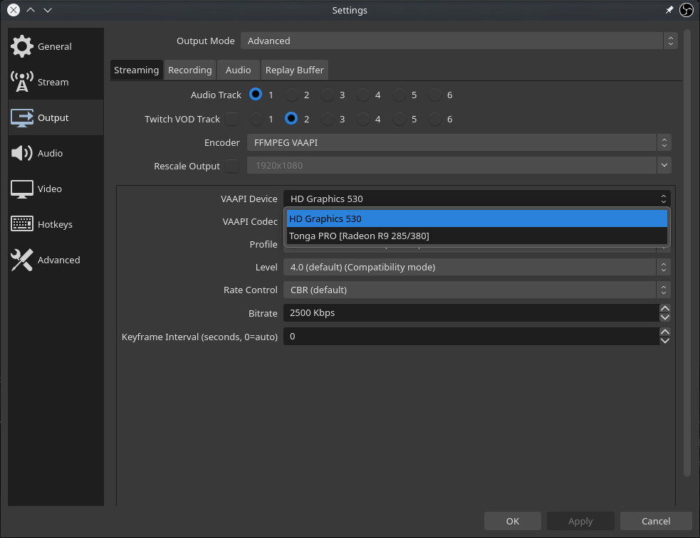
Task: Enable the Rescale Output checkbox
Action: 232,166
